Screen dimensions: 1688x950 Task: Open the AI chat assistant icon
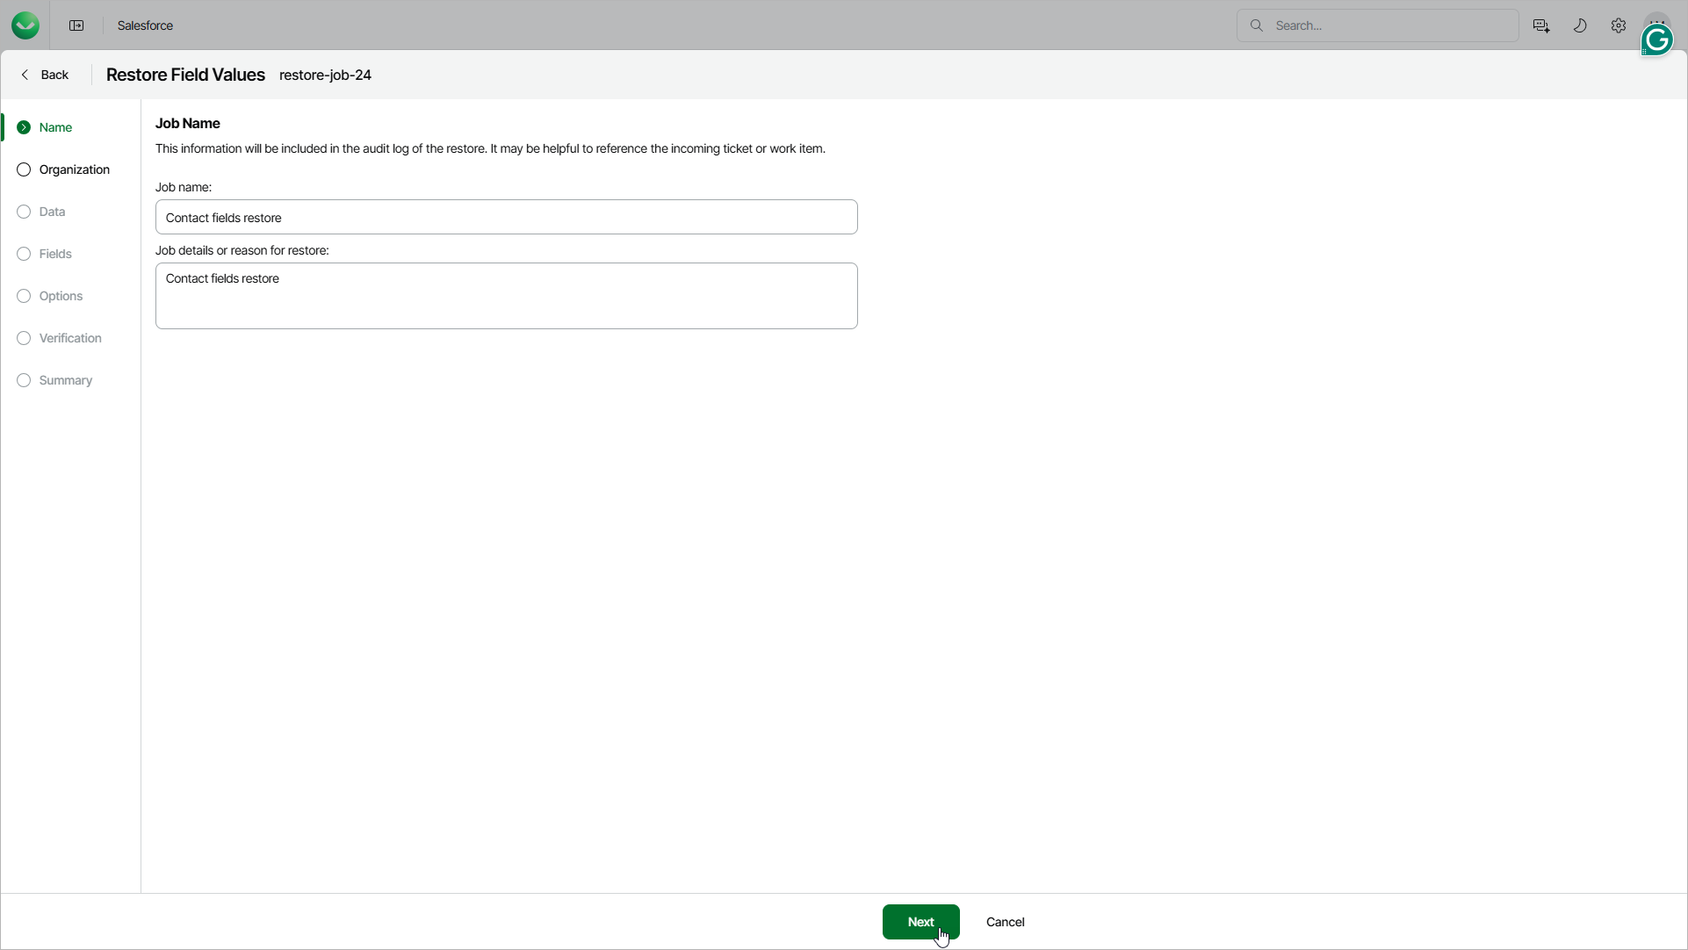pyautogui.click(x=1541, y=25)
